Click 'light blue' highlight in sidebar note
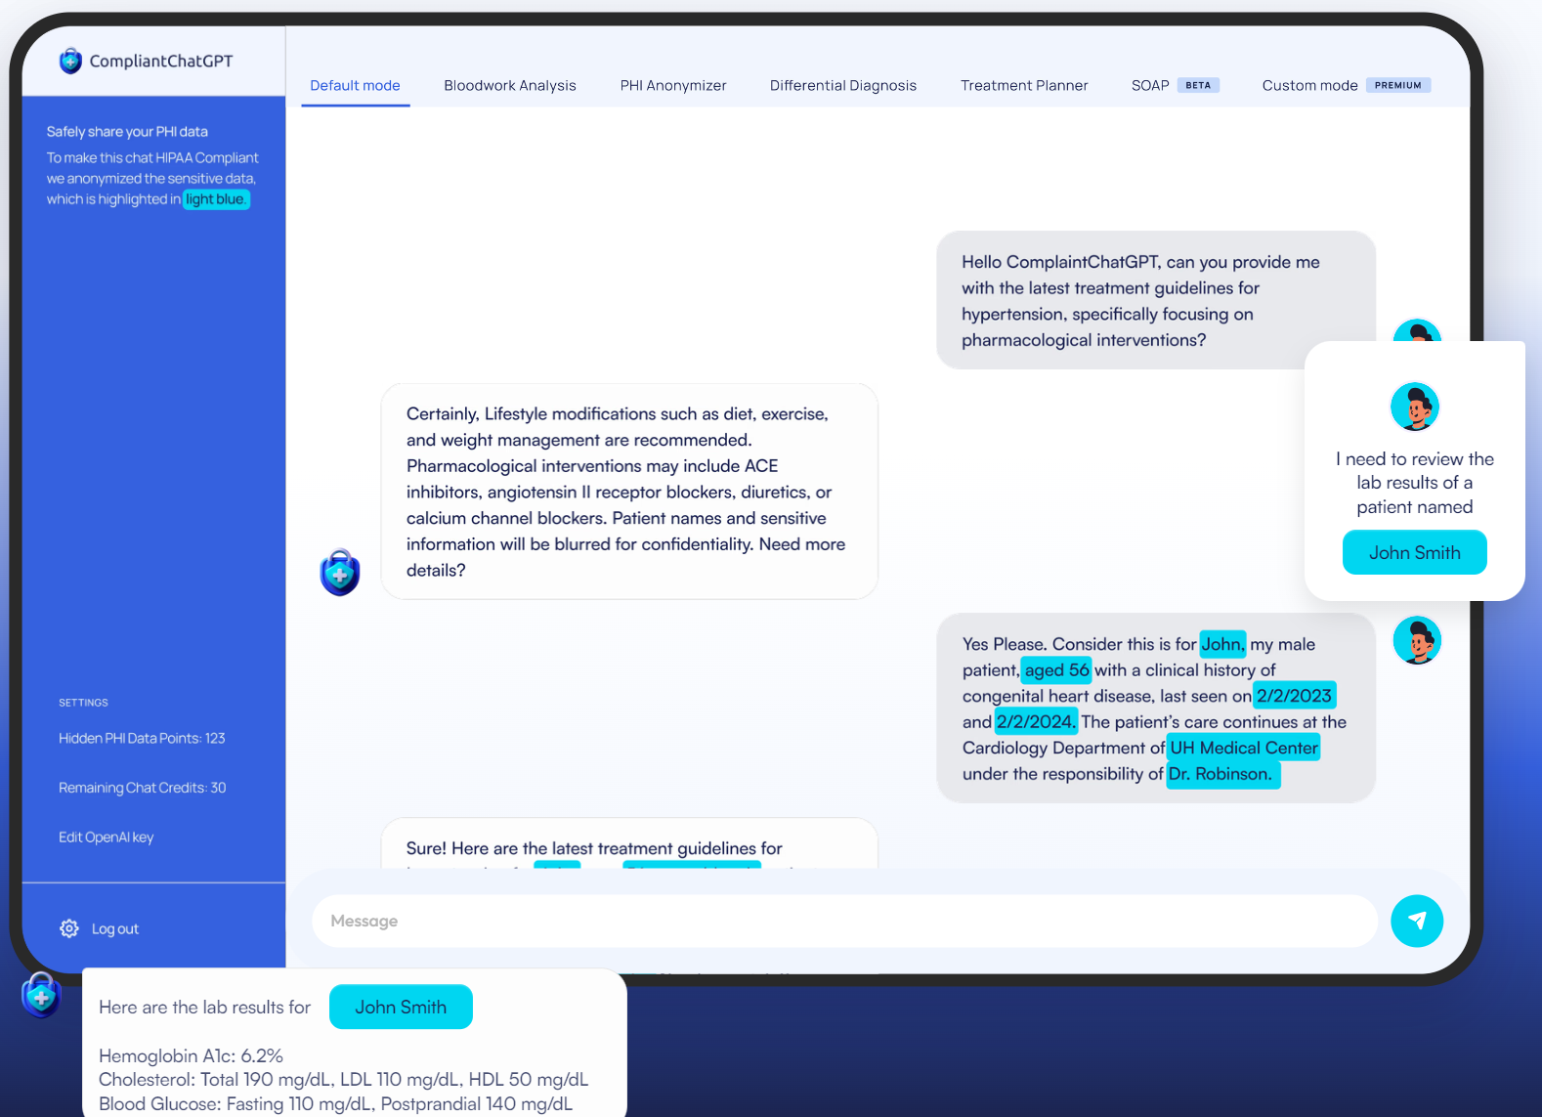 pyautogui.click(x=216, y=199)
